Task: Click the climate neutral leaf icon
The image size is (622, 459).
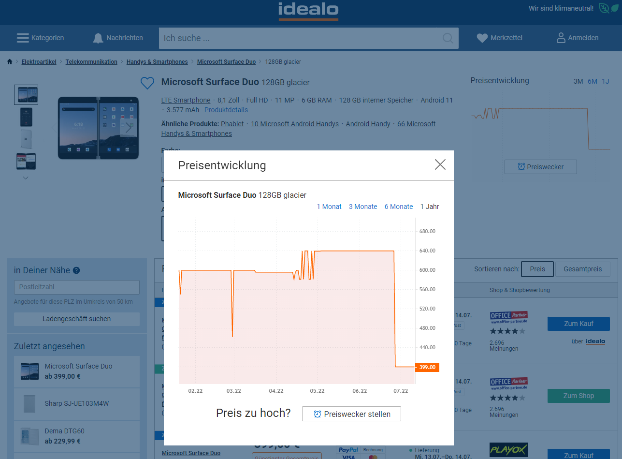Action: [x=609, y=8]
